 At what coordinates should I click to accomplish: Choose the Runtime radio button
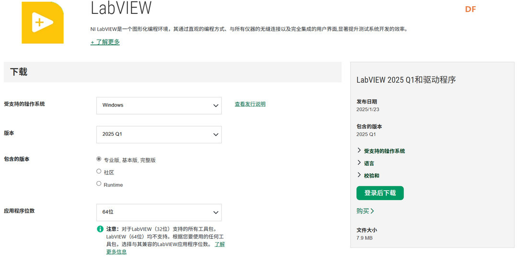tap(99, 184)
